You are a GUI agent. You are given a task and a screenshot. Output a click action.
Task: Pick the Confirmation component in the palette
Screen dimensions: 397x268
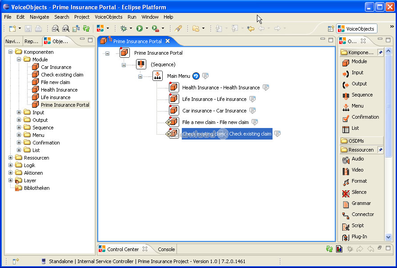(365, 117)
